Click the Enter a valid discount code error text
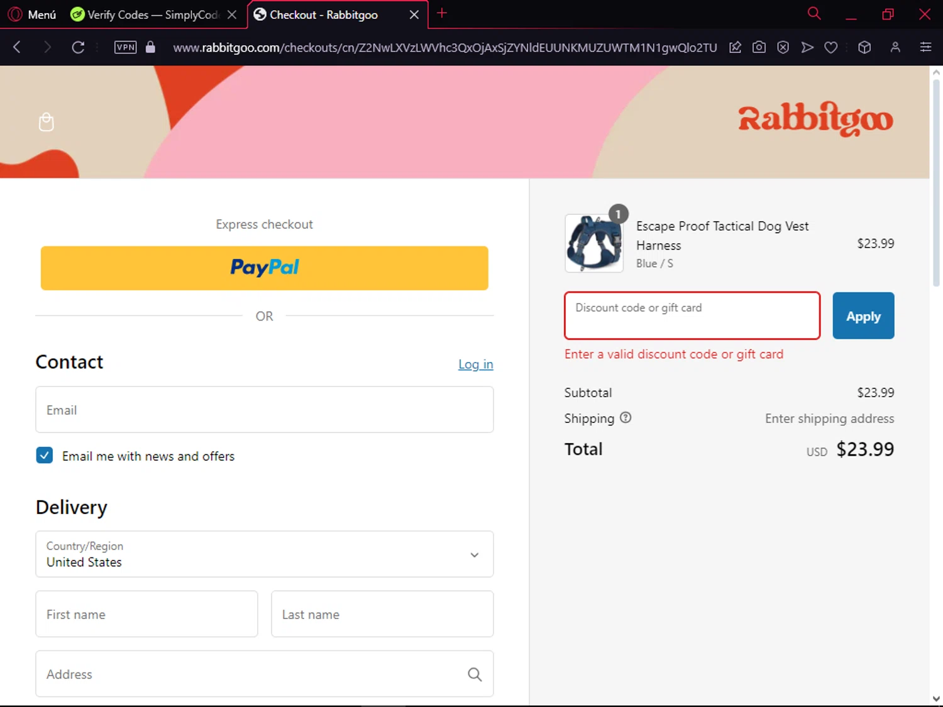The image size is (943, 707). [x=674, y=354]
